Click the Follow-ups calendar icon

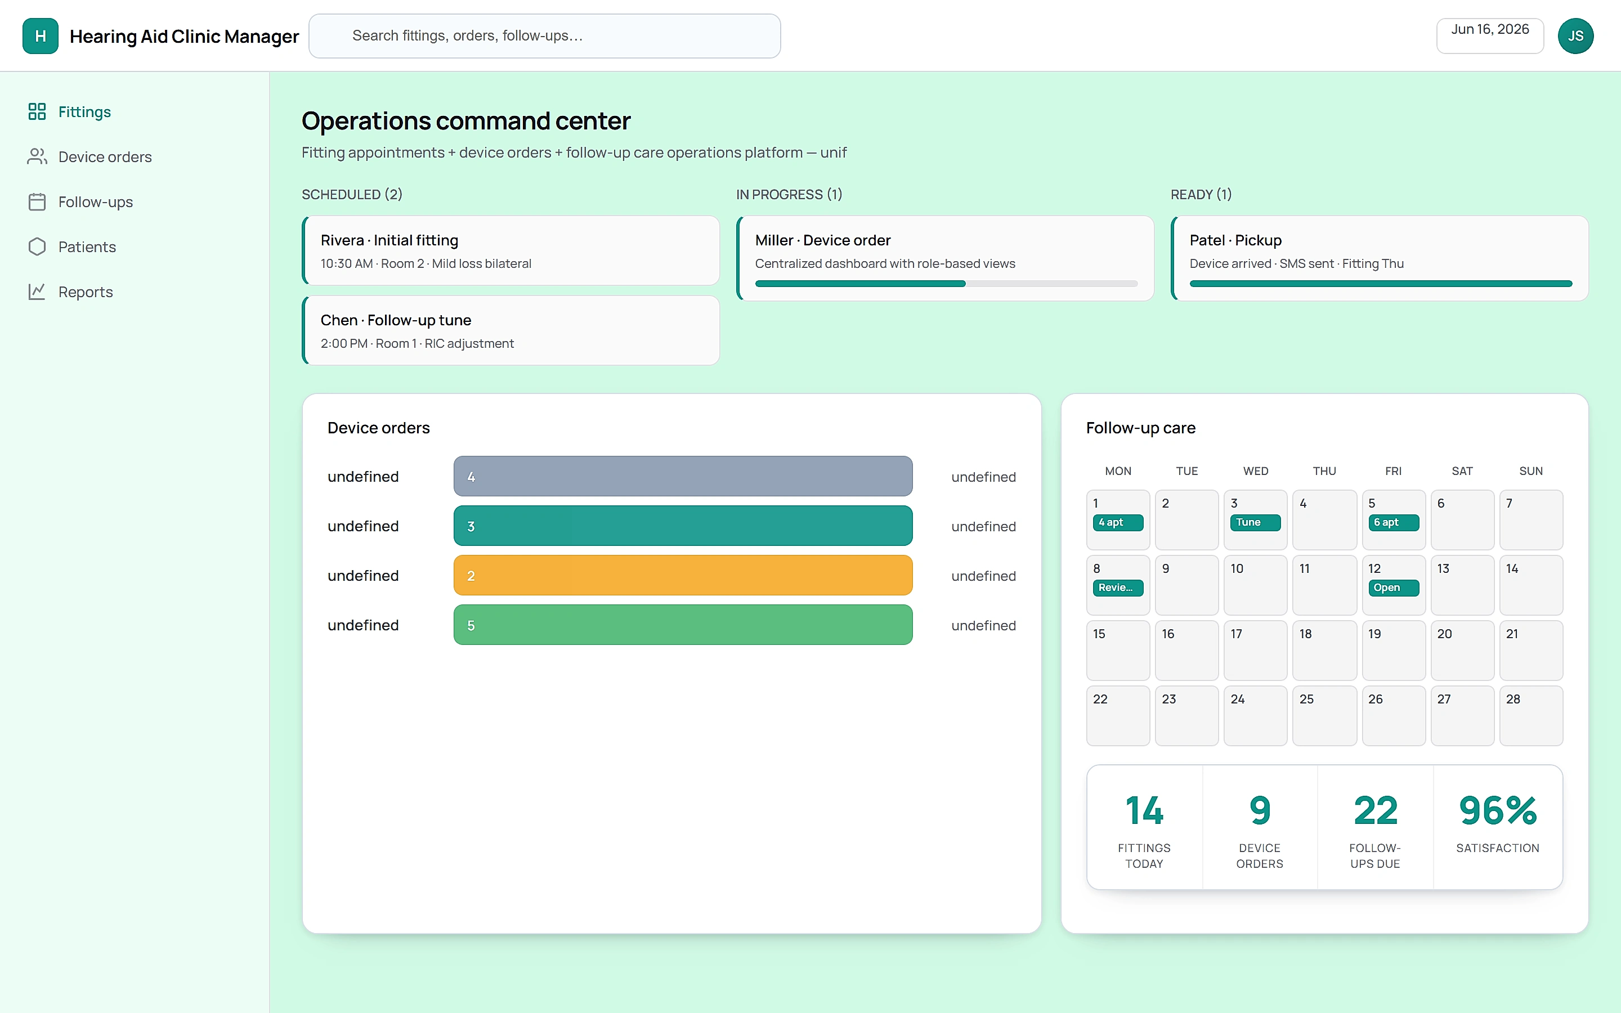[37, 201]
